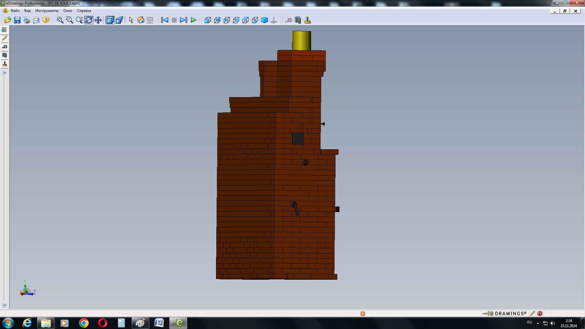Click the Next view playback button

coord(183,20)
